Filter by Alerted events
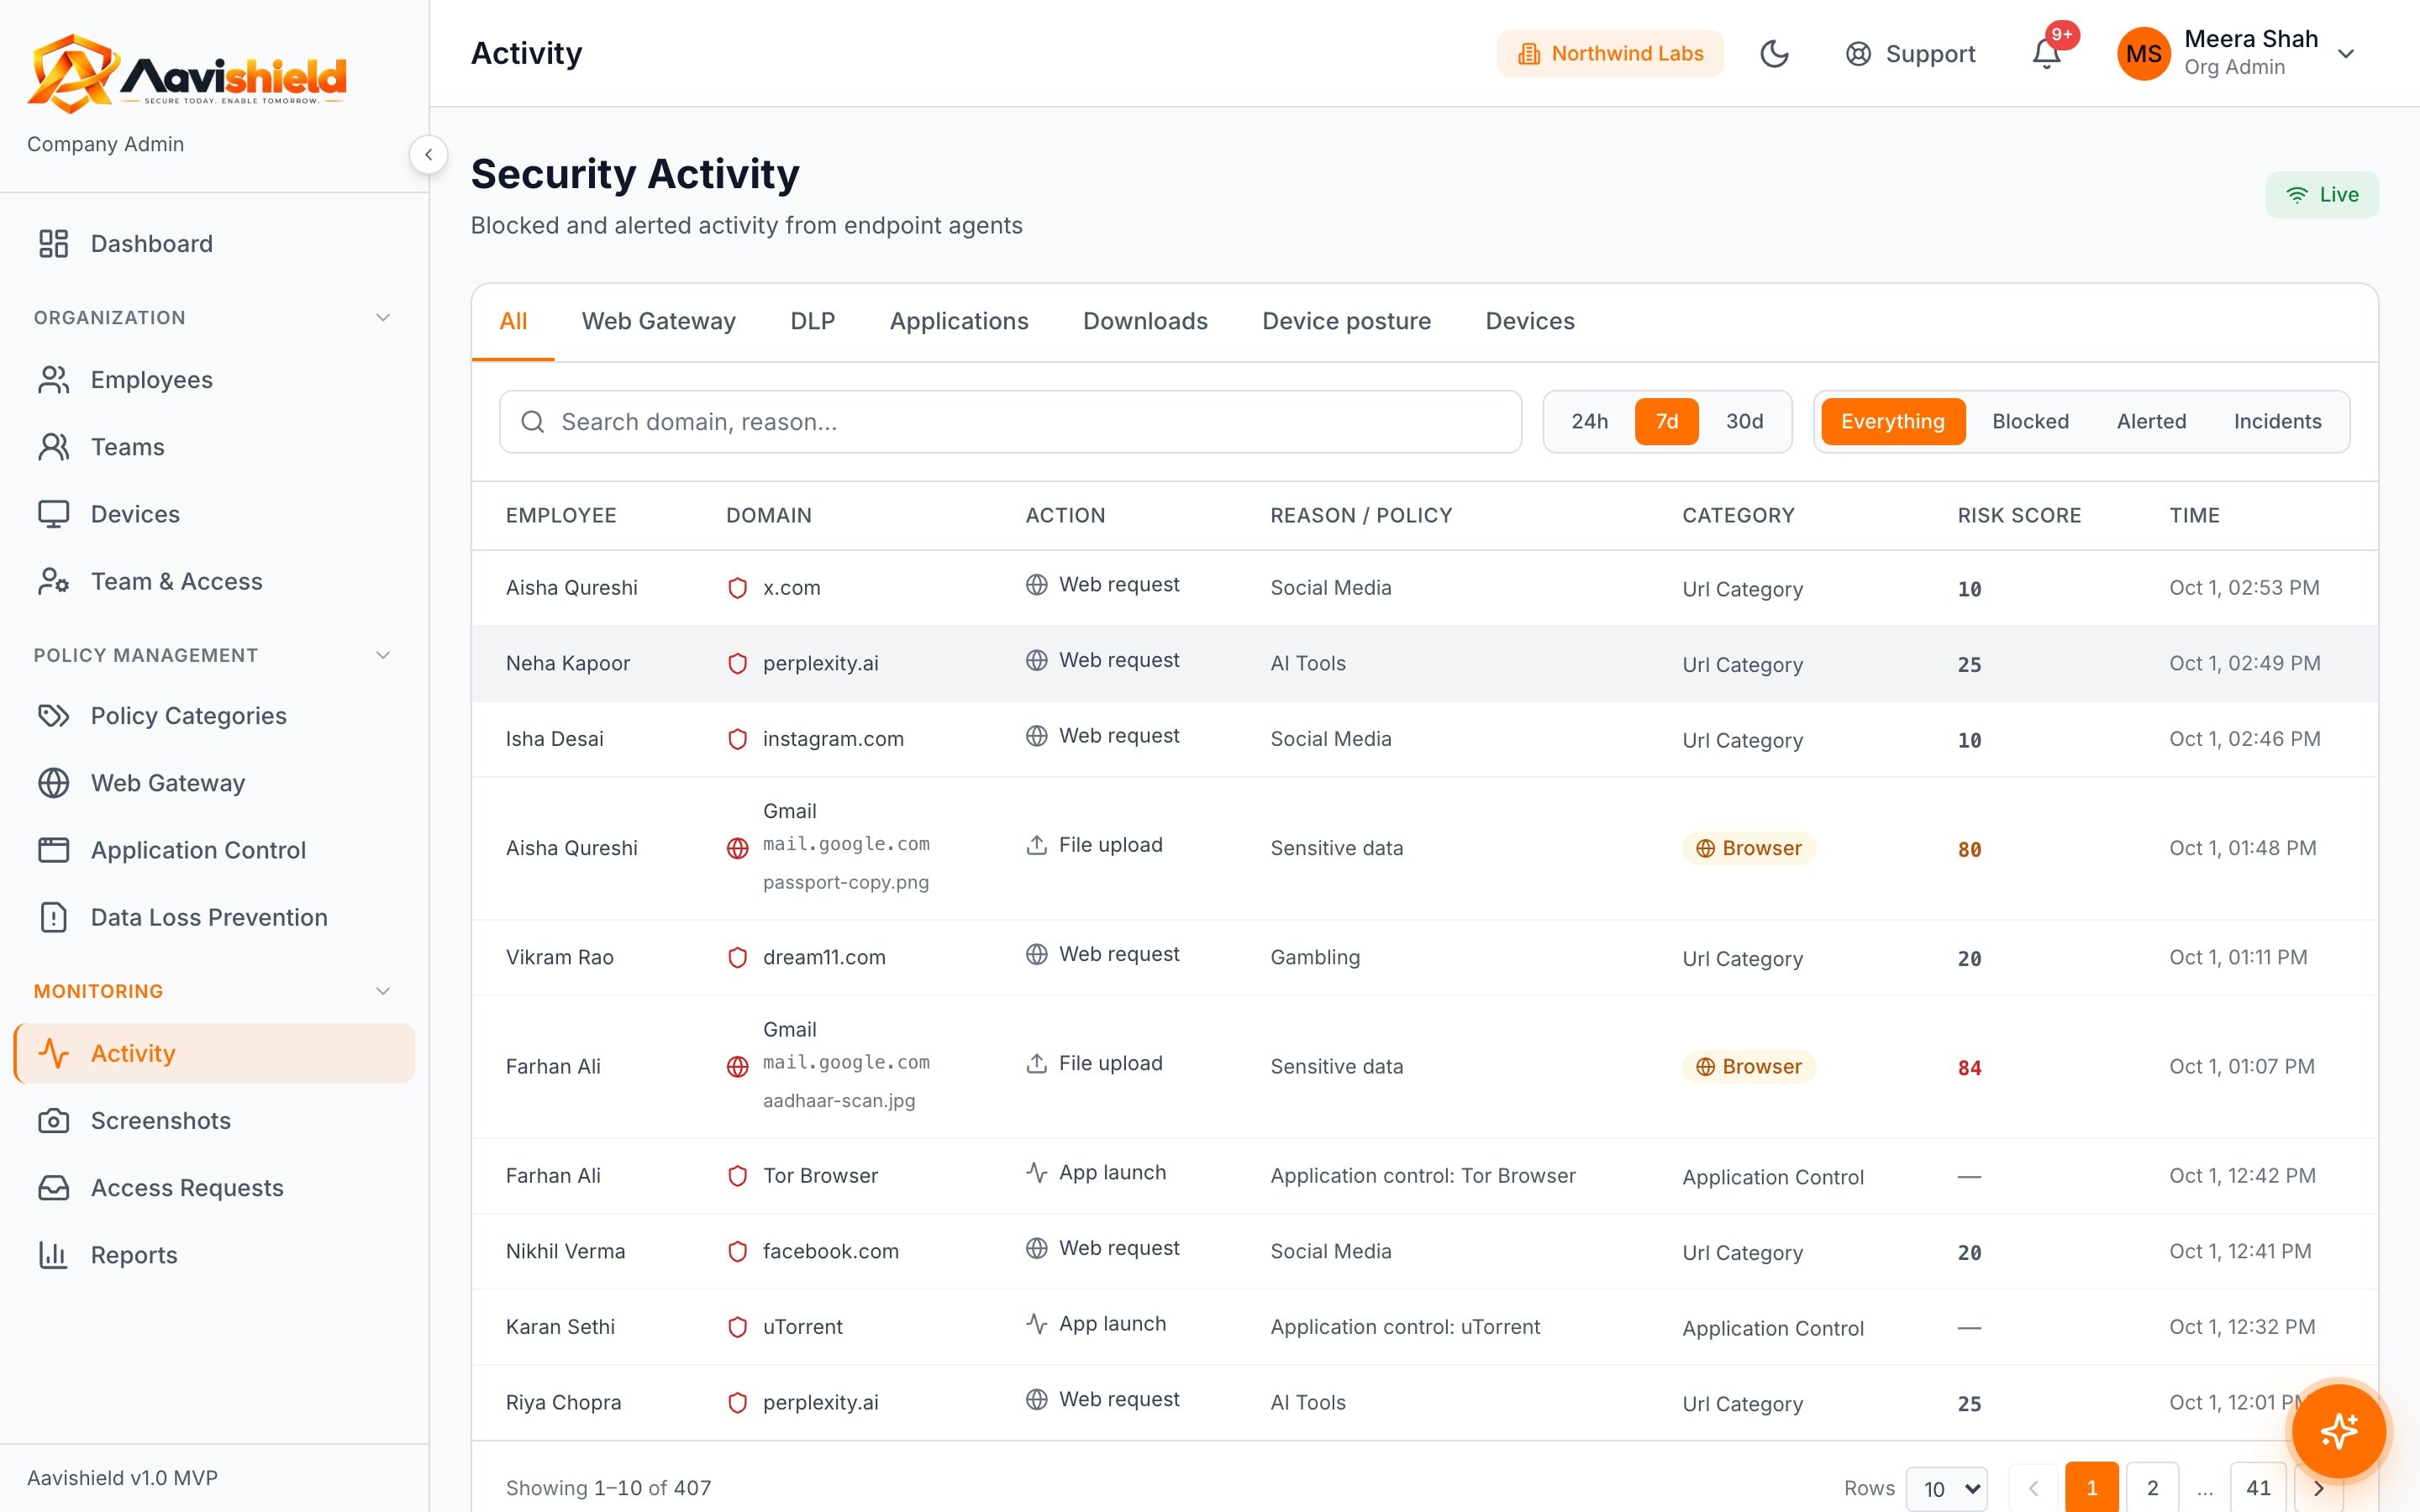This screenshot has height=1512, width=2420. [x=2151, y=422]
